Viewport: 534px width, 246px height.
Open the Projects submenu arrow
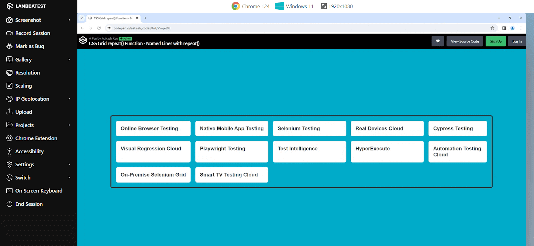69,125
